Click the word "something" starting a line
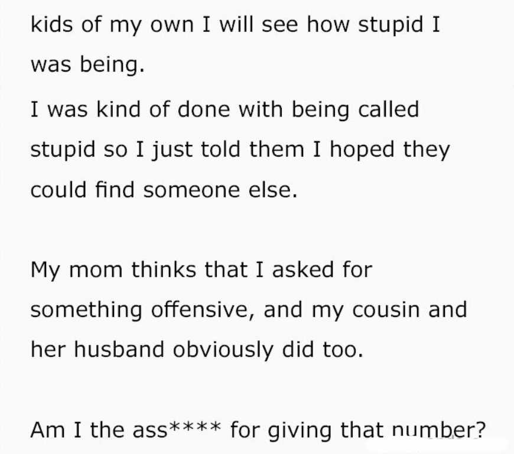 tap(86, 310)
